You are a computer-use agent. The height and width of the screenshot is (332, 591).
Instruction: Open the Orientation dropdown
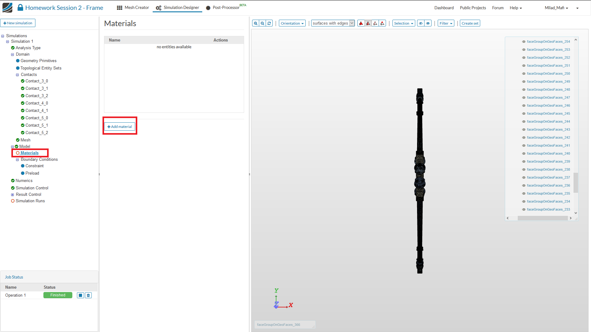point(292,23)
